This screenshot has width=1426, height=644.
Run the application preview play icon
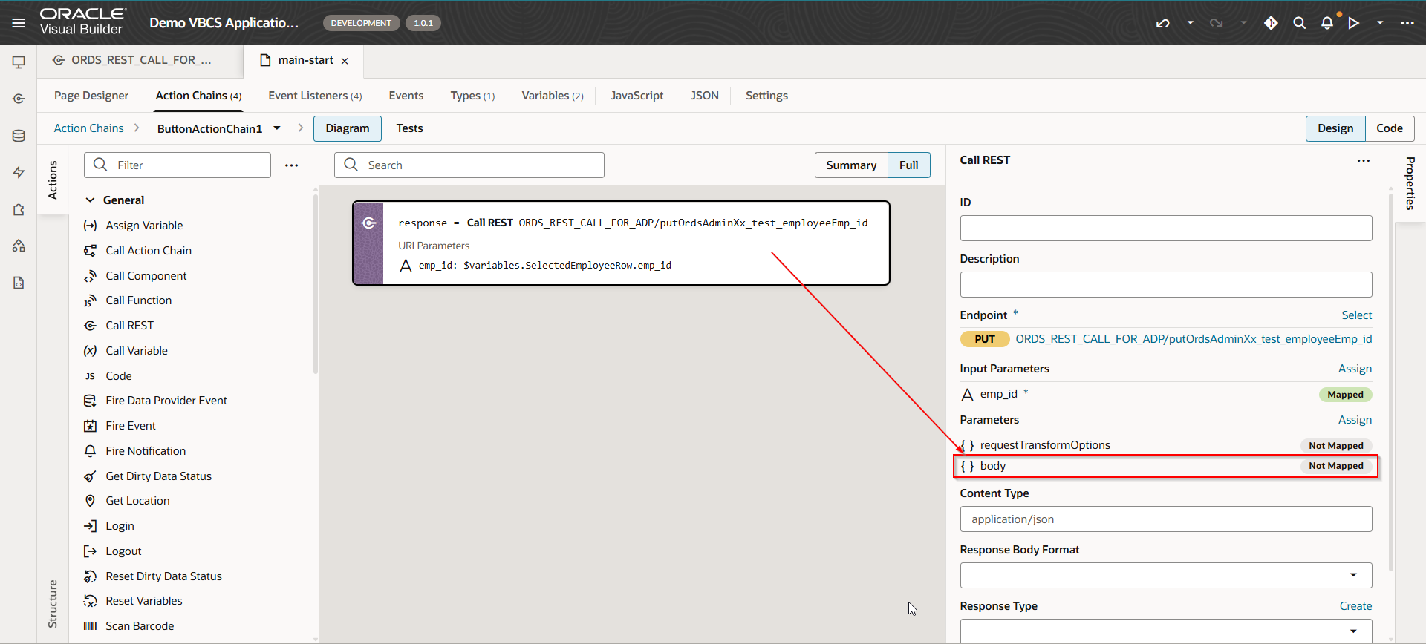(1354, 23)
